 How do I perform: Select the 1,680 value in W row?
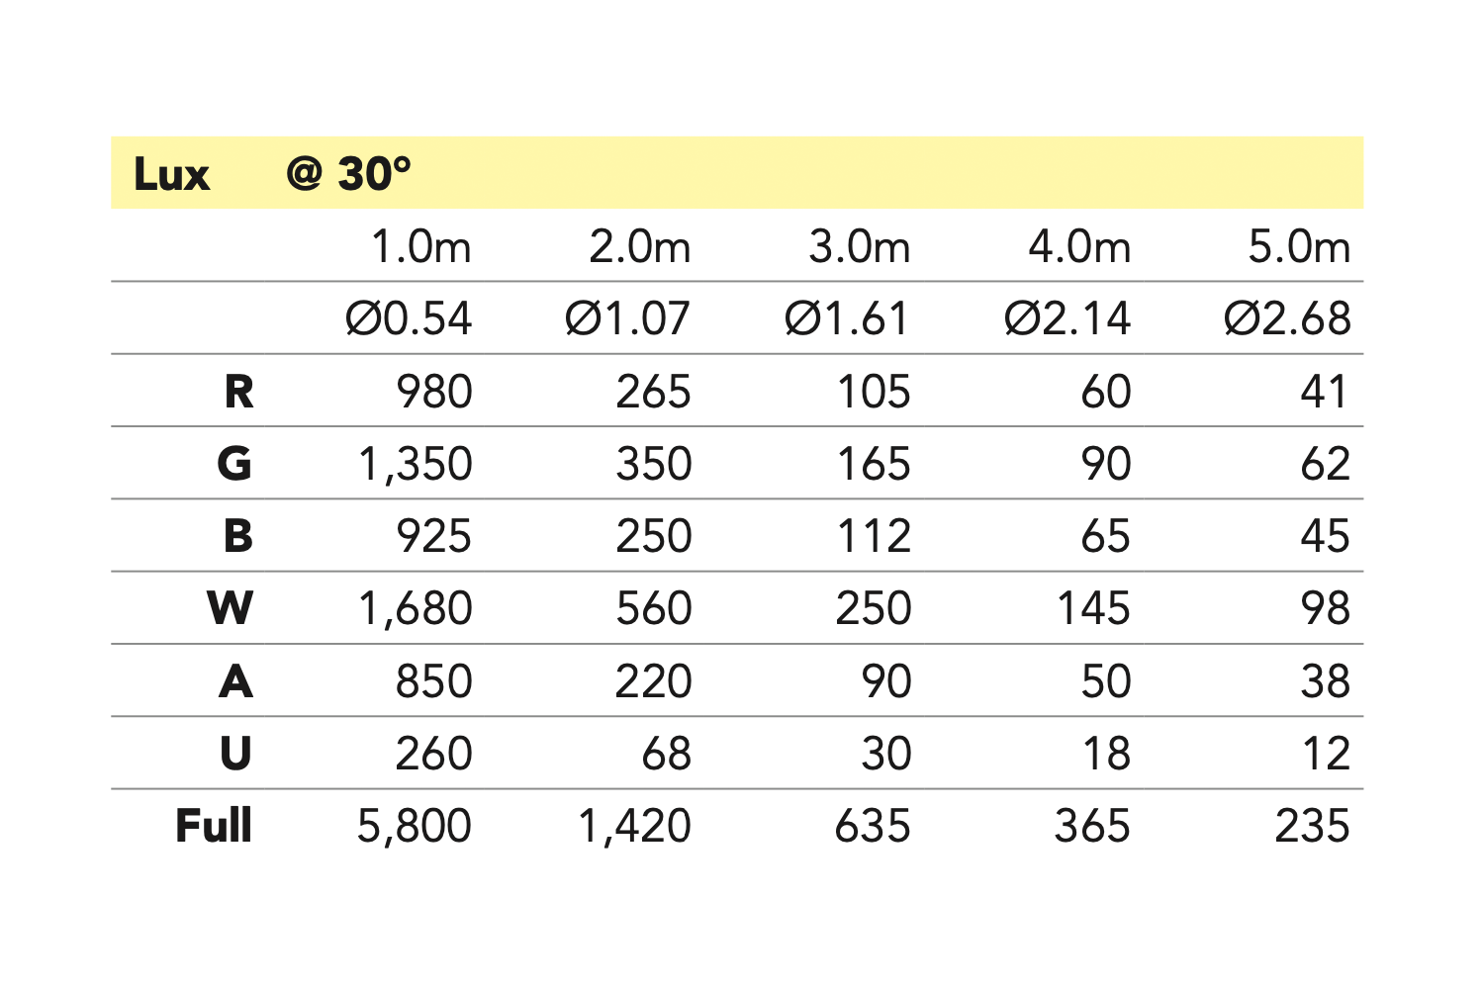click(x=416, y=608)
